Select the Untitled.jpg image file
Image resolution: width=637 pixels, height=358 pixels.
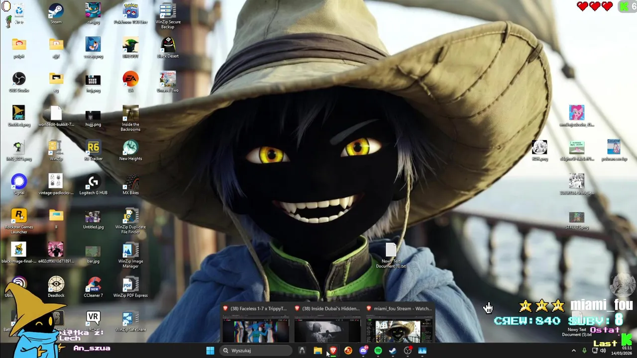pyautogui.click(x=93, y=219)
